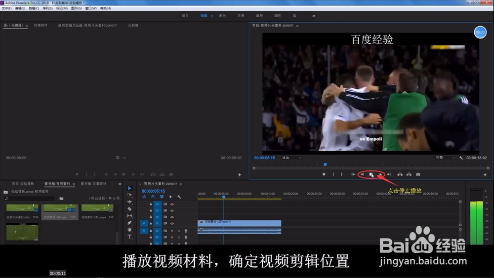Select the Type tool
This screenshot has height=278, width=494.
[129, 237]
